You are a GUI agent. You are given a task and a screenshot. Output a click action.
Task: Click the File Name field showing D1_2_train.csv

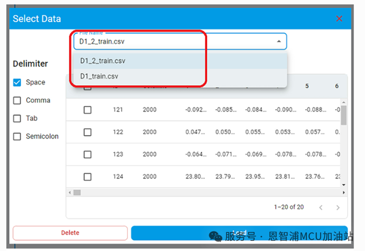180,41
